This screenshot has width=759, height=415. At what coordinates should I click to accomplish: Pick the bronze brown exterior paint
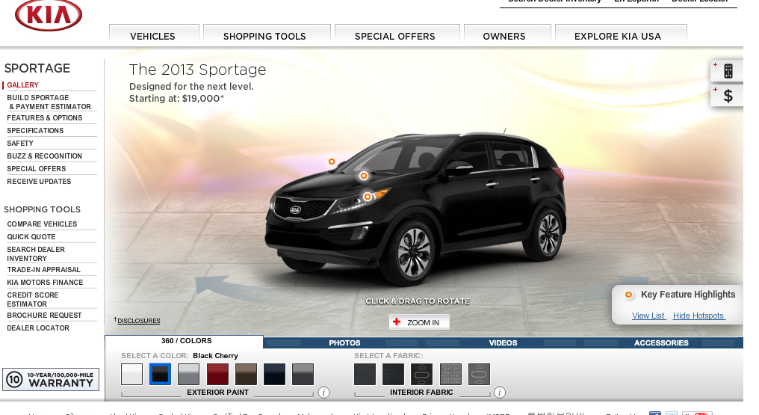tap(246, 374)
